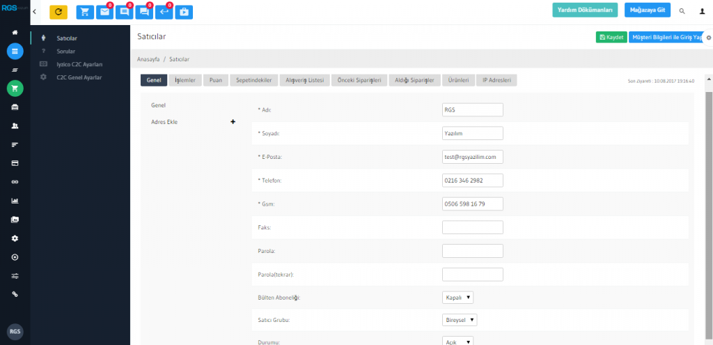
Task: Open the search magnifier icon
Action: [x=682, y=11]
